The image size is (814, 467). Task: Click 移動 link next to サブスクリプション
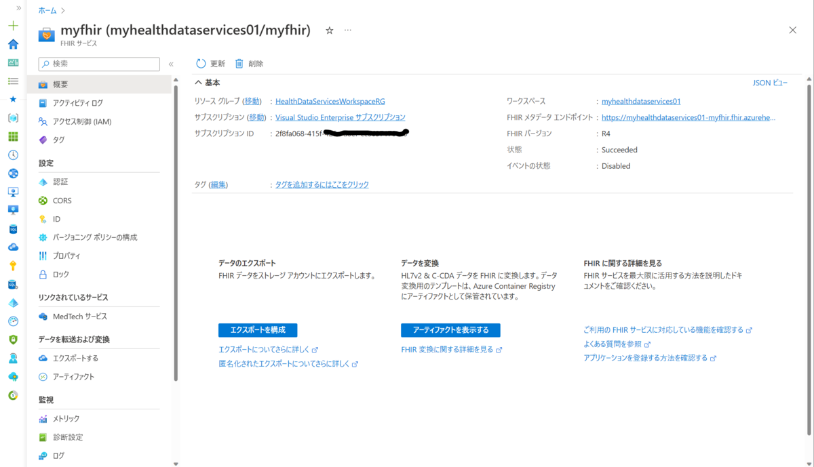(257, 117)
